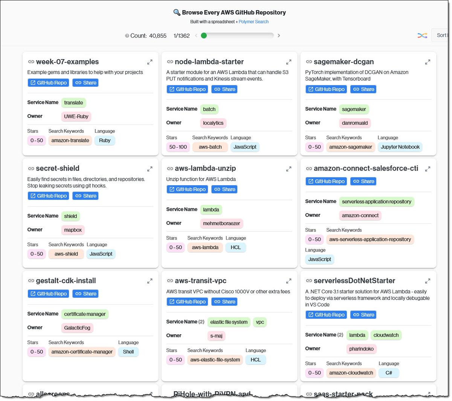The height and width of the screenshot is (401, 452).
Task: Share the sagemaker-dcgan card
Action: [x=363, y=89]
